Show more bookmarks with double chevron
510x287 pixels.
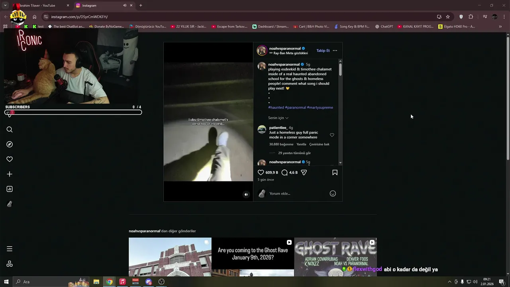pyautogui.click(x=500, y=27)
